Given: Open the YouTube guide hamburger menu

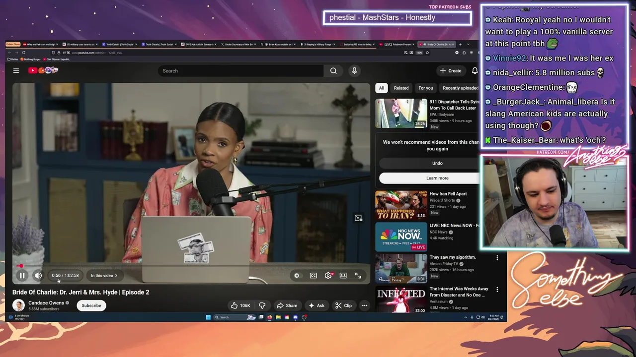Looking at the screenshot, I should point(16,71).
